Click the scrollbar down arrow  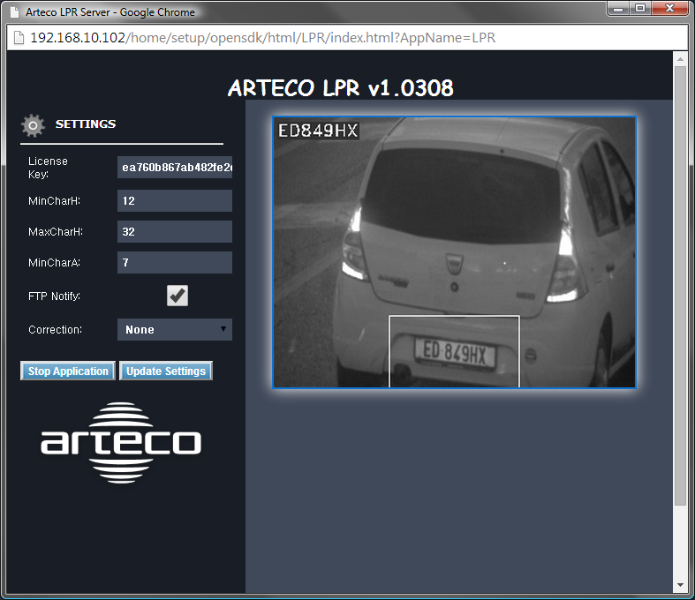point(680,585)
